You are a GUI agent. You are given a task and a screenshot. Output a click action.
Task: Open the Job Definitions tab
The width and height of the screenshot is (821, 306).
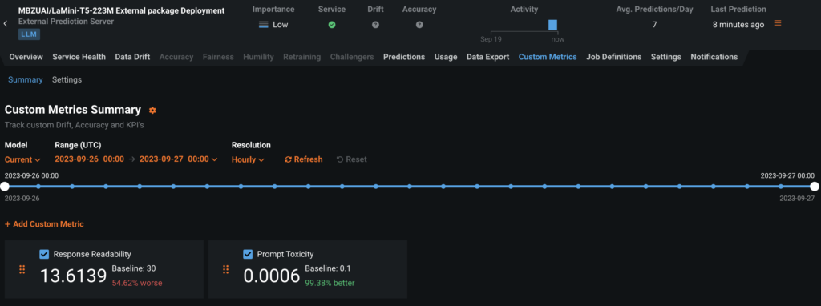613,57
